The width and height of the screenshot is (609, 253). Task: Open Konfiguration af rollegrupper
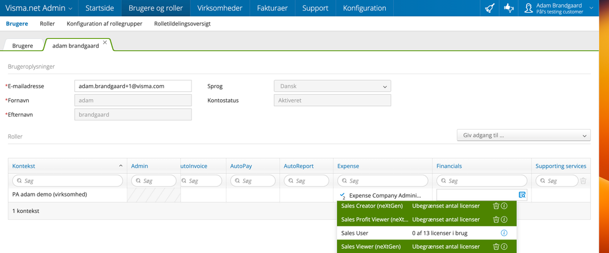point(104,24)
